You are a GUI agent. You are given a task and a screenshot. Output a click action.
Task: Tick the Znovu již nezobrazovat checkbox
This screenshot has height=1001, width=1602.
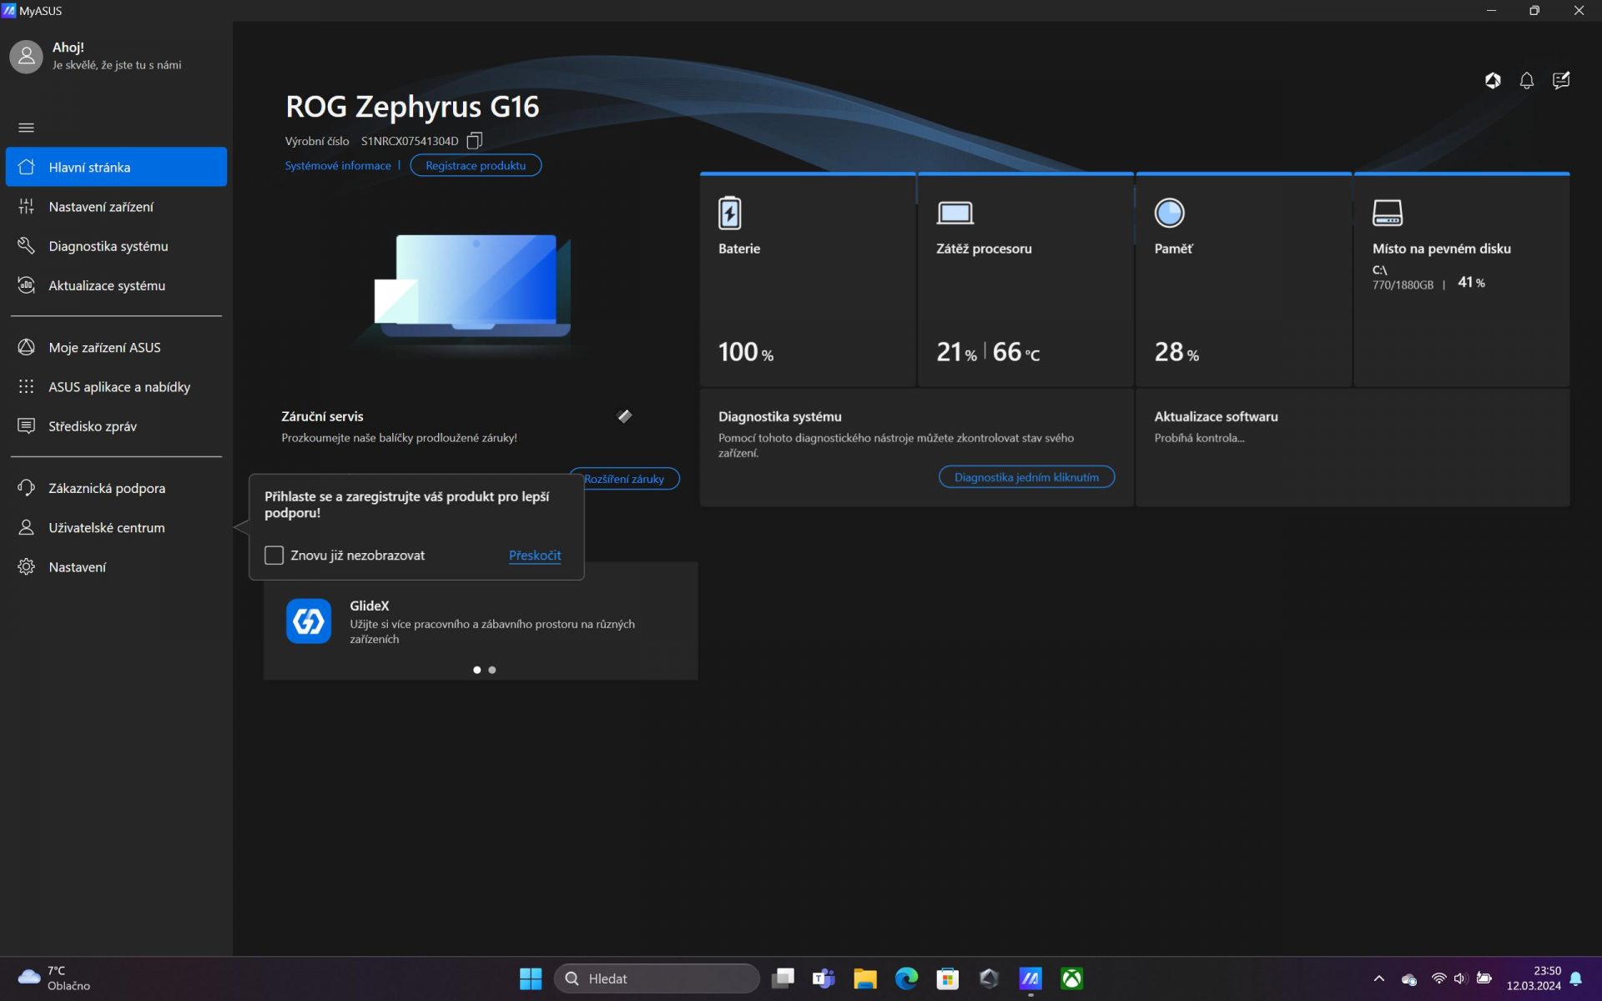coord(274,556)
